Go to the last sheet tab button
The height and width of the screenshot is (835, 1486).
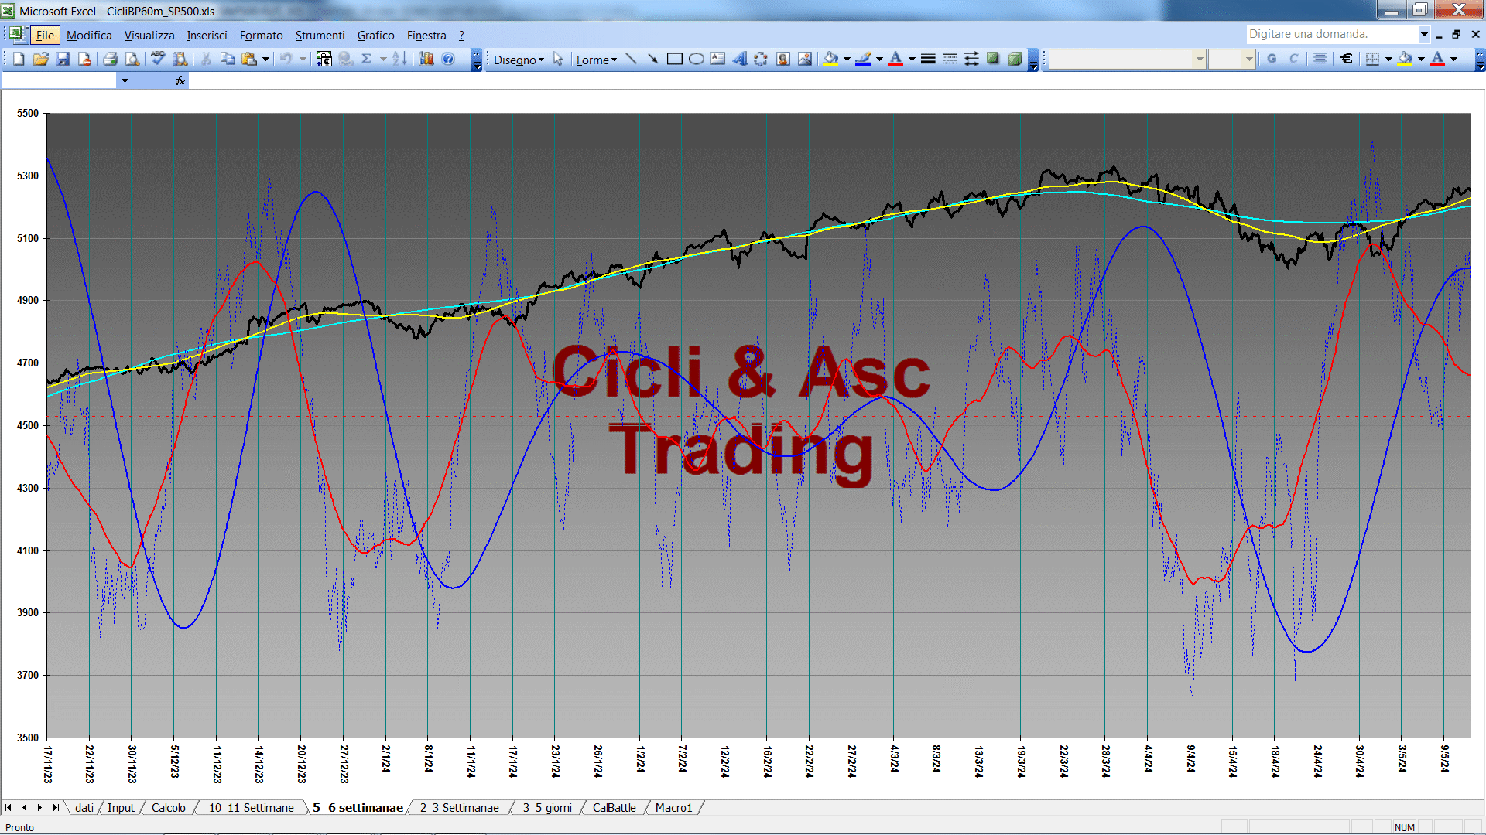55,807
